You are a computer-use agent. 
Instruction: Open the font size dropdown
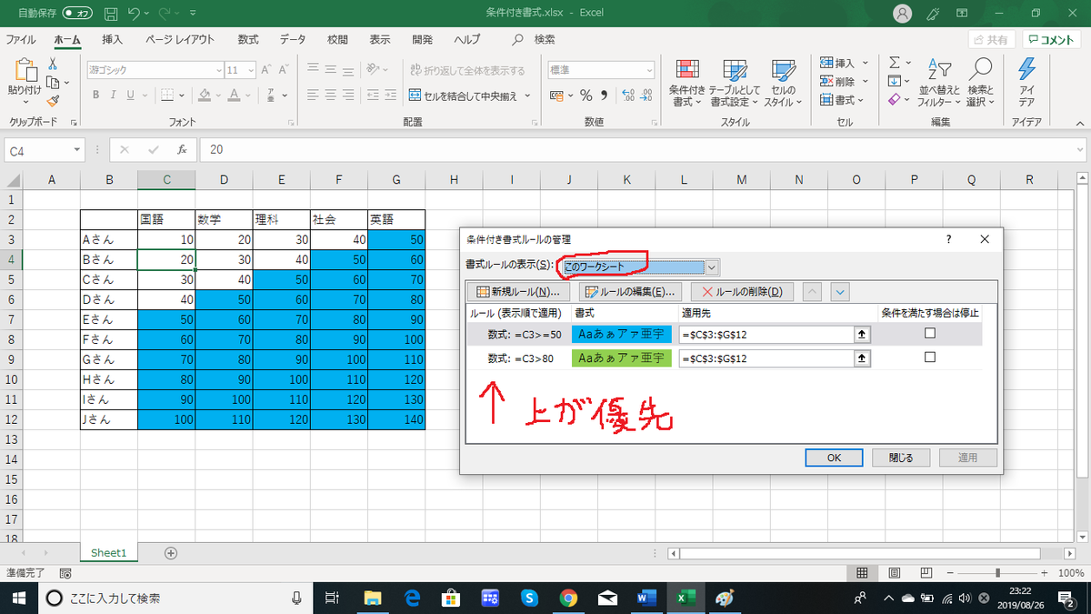click(x=252, y=69)
